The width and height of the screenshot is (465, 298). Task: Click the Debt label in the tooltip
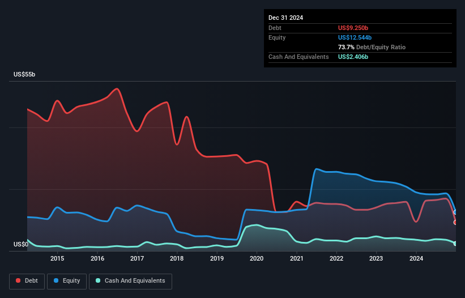275,28
